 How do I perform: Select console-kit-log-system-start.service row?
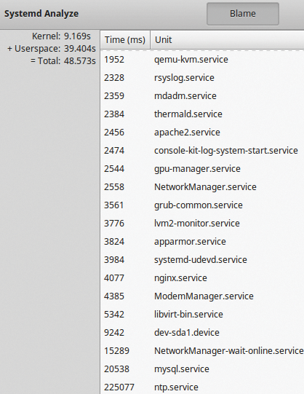[x=202, y=151]
